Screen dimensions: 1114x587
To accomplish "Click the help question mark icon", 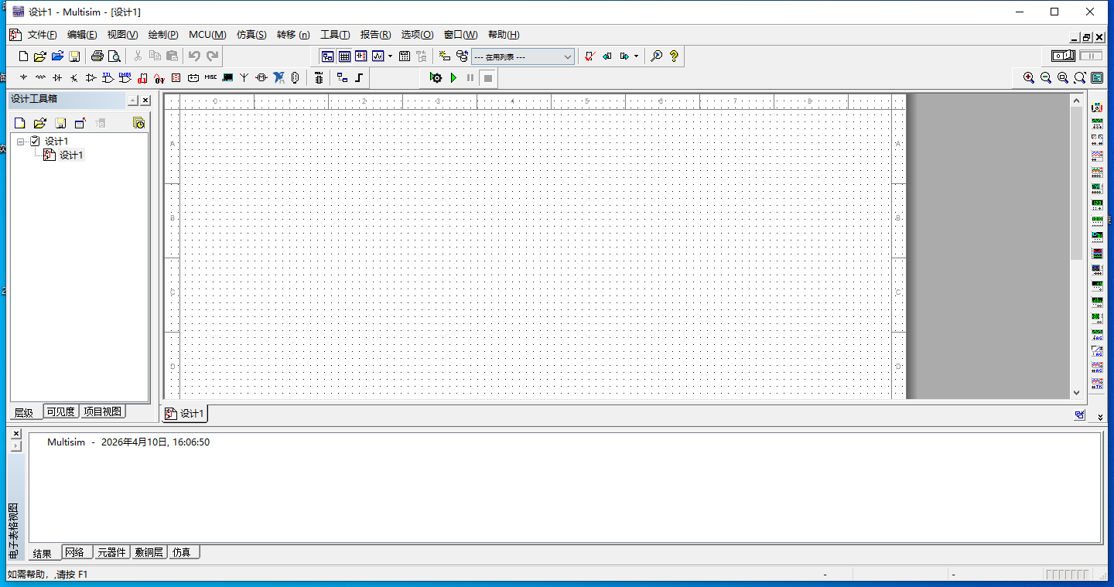I will [674, 56].
